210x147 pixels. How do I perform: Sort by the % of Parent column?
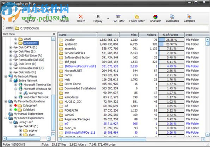171,35
